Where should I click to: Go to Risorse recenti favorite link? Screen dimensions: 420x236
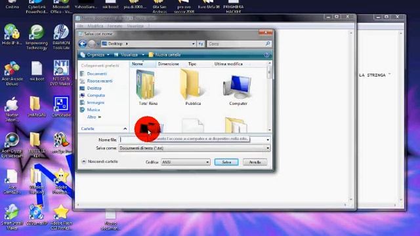(96, 81)
